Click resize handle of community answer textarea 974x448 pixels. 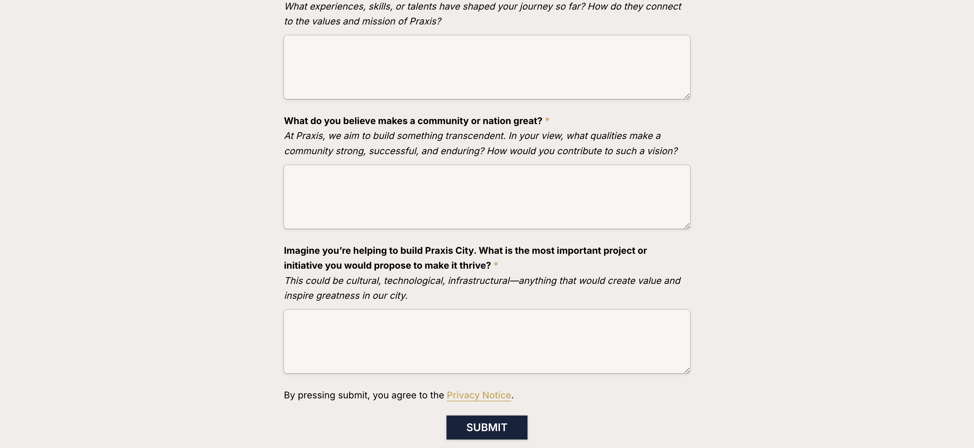(687, 226)
